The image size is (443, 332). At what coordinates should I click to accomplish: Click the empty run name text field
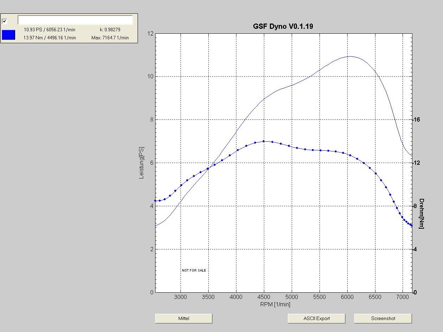[75, 20]
